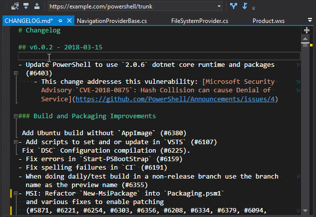Viewport: 316px width, 217px height.
Task: Collapse the (#6403) outlining region
Action: tap(16, 73)
